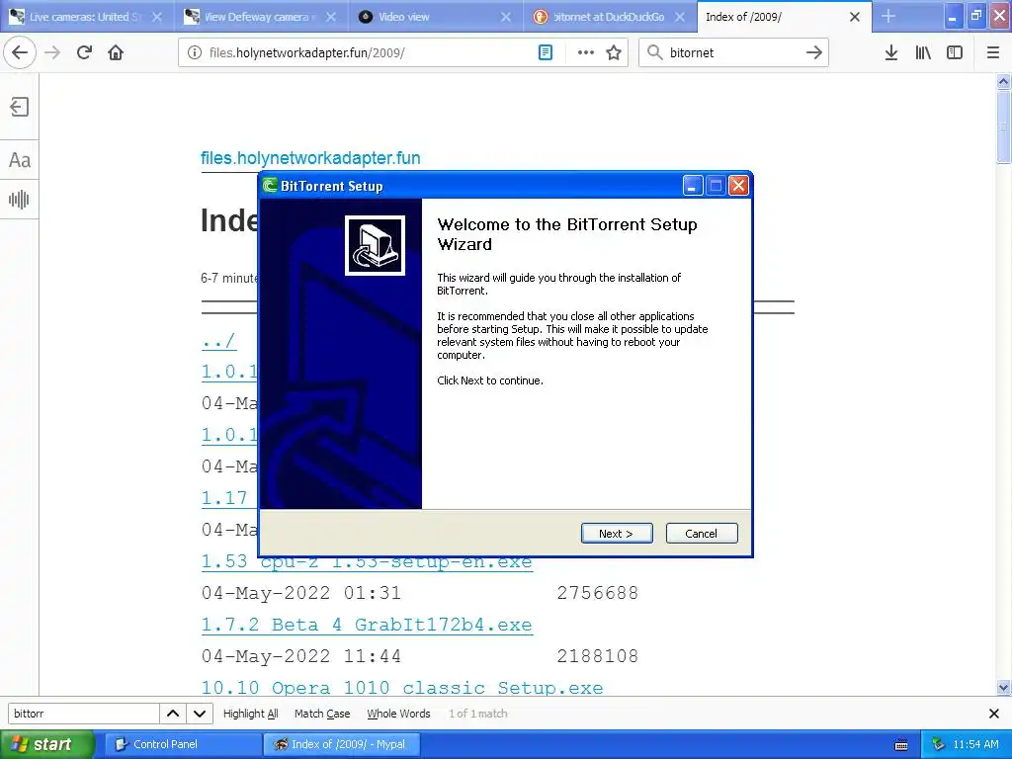Image resolution: width=1012 pixels, height=759 pixels.
Task: Close the BitTorrent Setup dialog
Action: click(x=738, y=186)
